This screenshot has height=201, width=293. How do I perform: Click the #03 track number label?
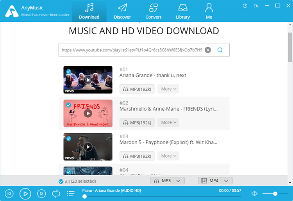click(x=124, y=137)
